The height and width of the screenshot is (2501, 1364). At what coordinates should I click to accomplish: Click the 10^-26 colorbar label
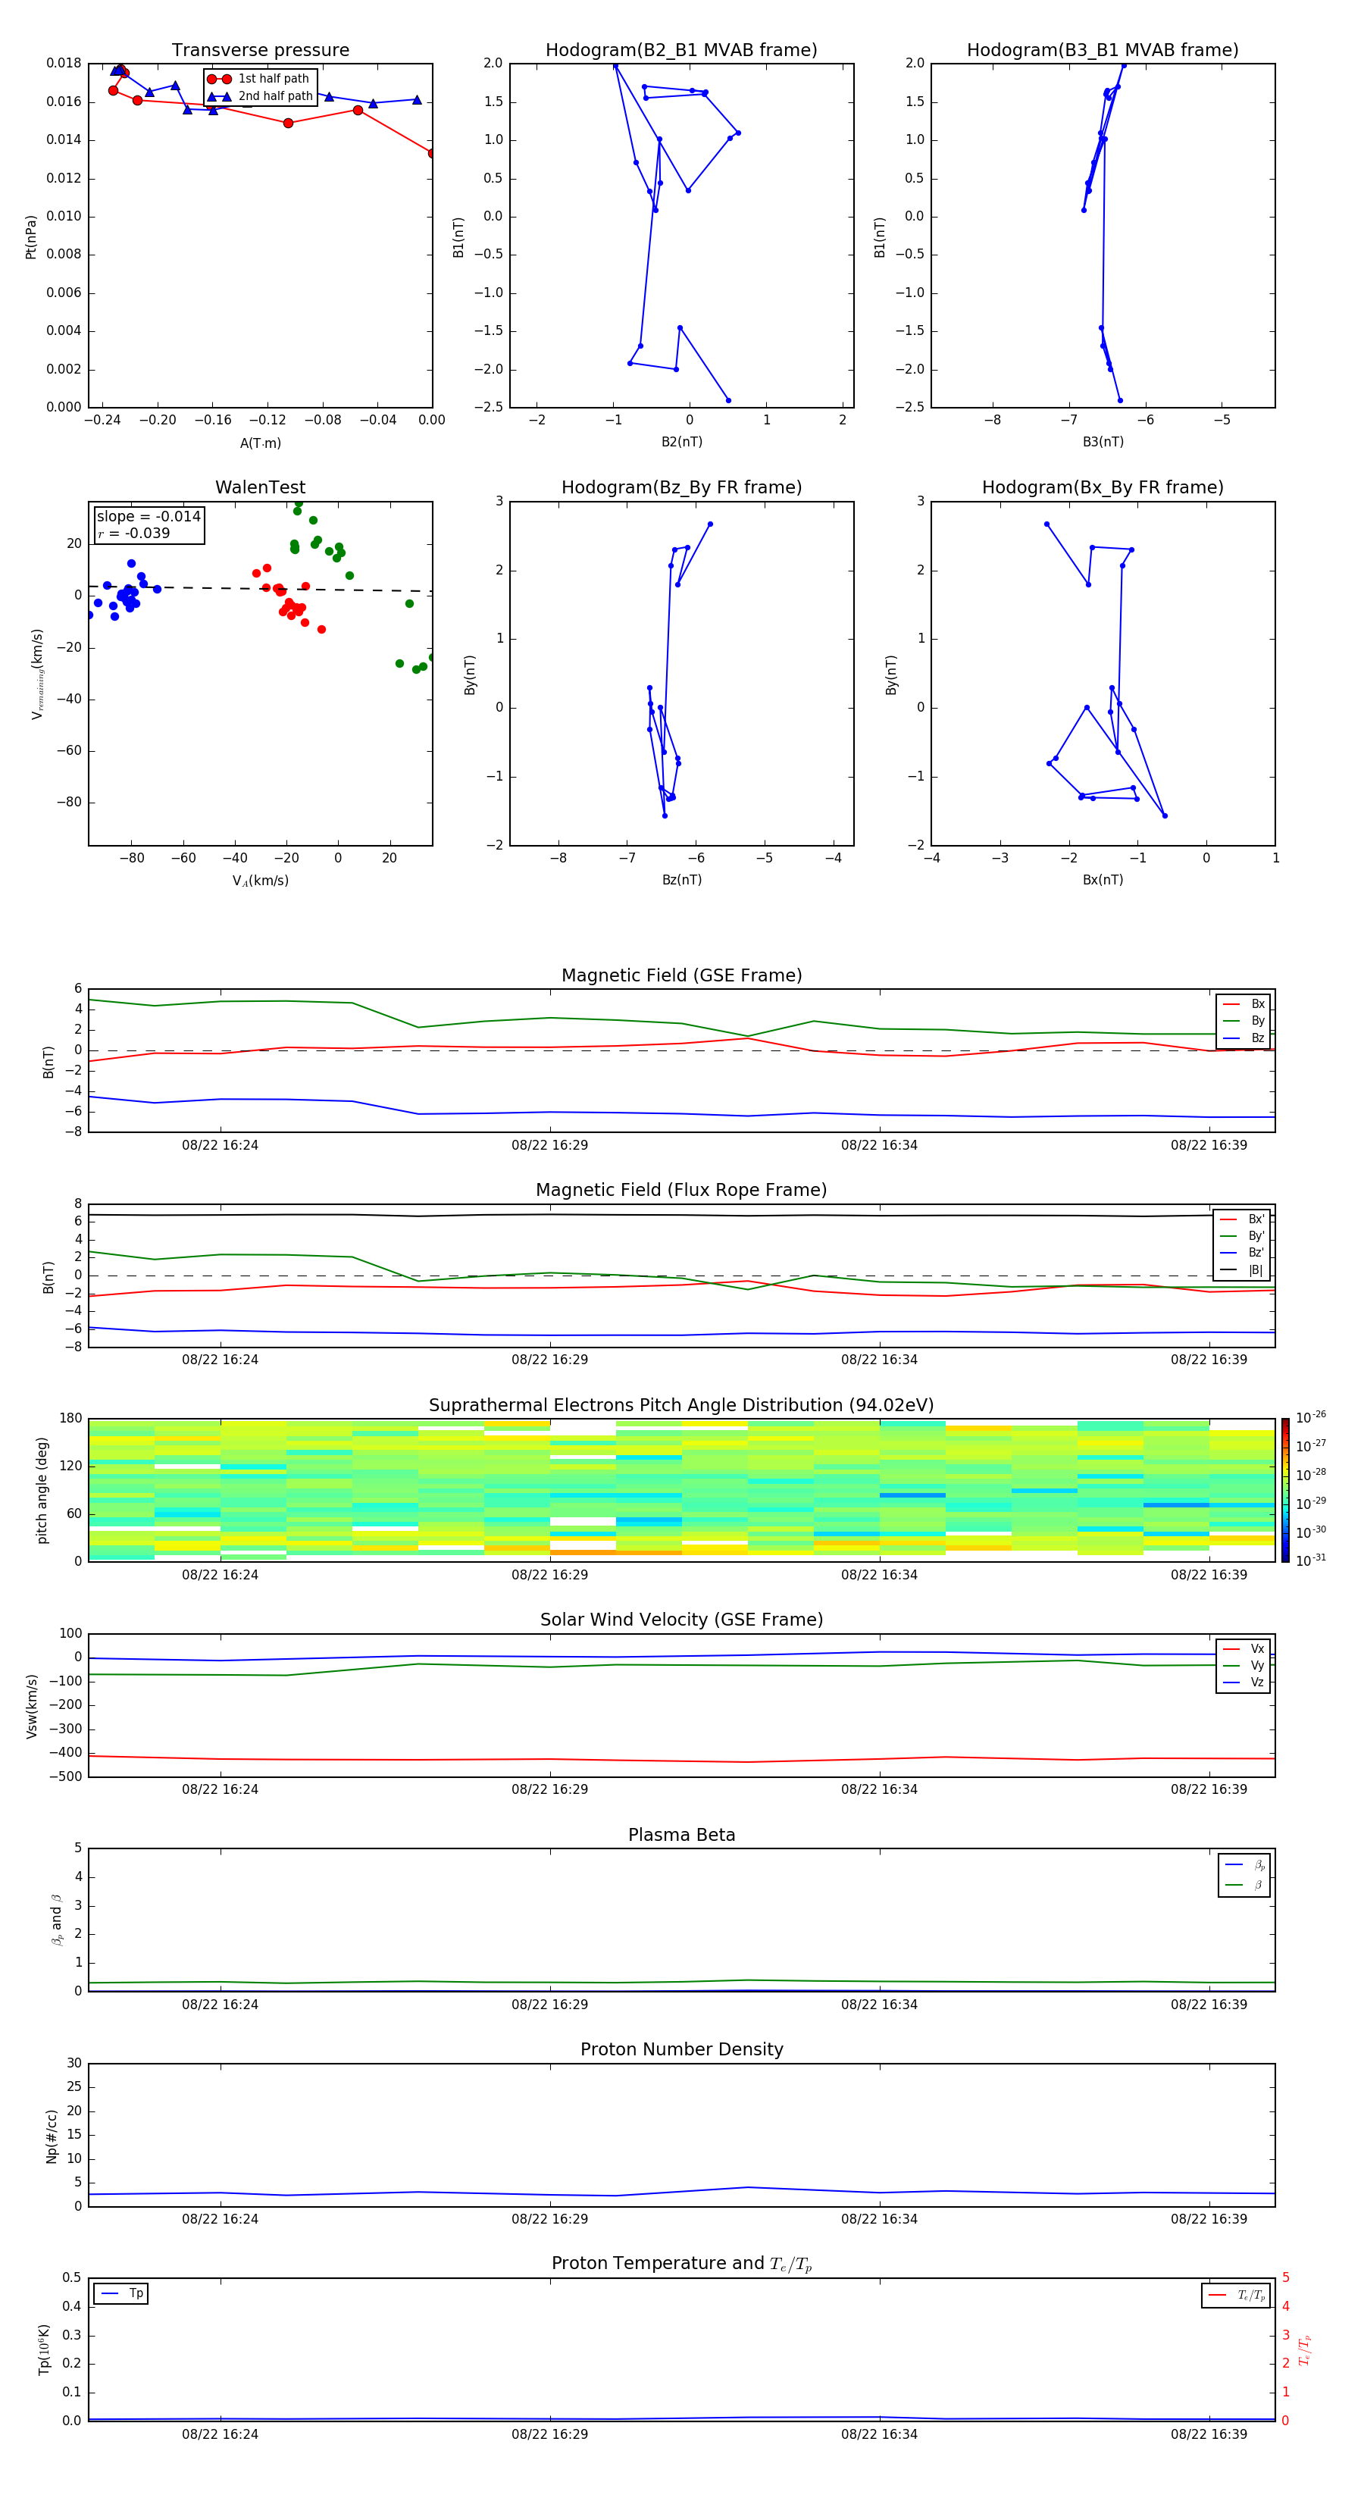pyautogui.click(x=1311, y=1417)
